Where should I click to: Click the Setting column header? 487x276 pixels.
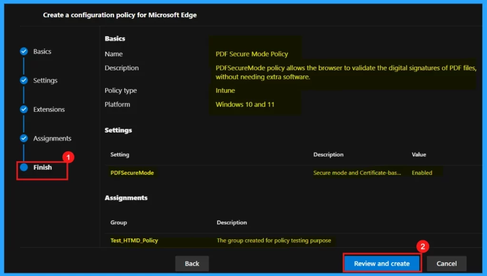click(x=119, y=154)
